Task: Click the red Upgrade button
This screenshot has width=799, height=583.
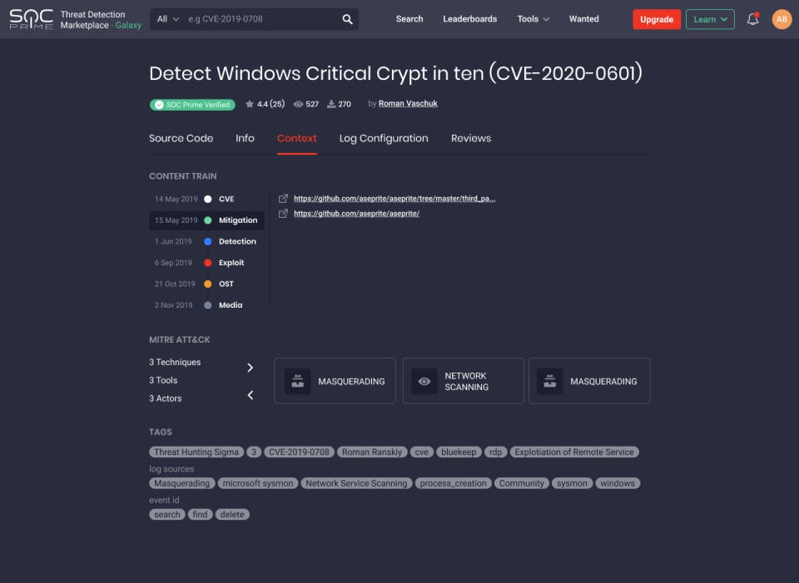Action: [x=657, y=19]
